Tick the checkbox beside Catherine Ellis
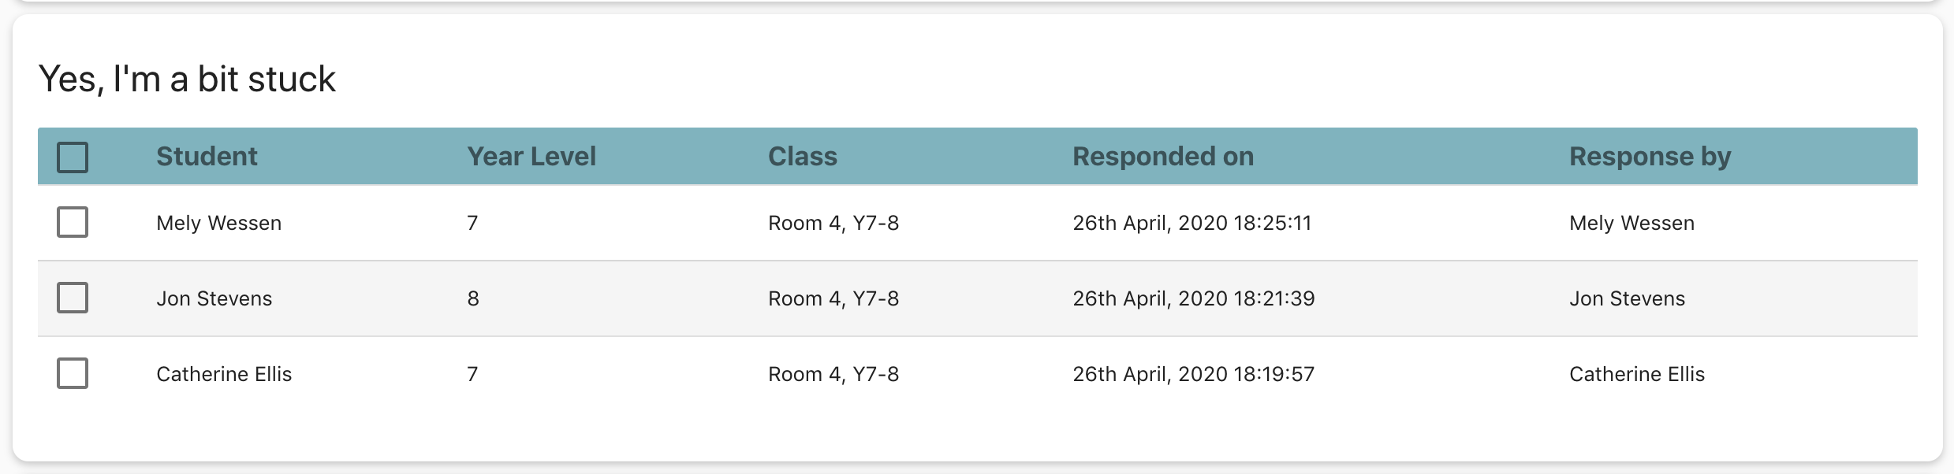1954x474 pixels. (x=73, y=373)
